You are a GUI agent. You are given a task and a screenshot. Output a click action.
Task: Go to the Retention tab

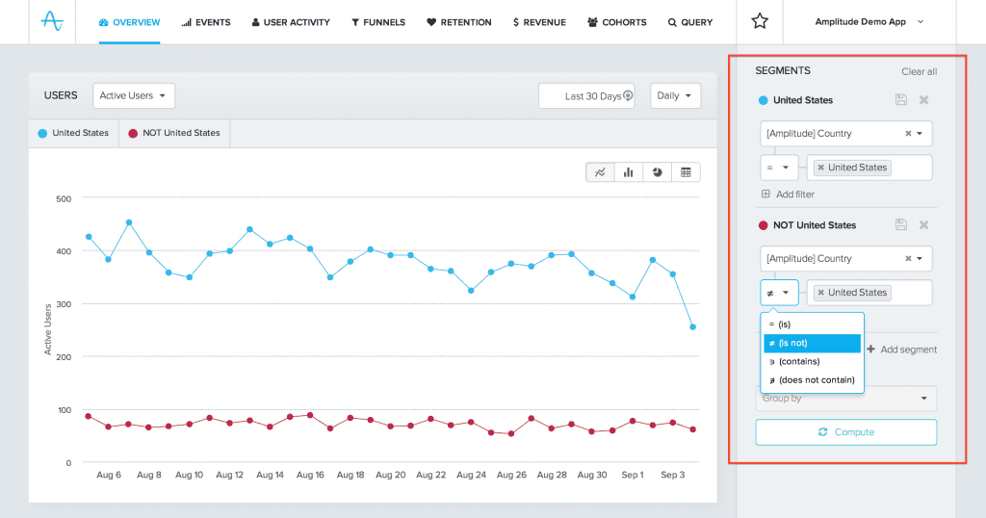[x=458, y=22]
